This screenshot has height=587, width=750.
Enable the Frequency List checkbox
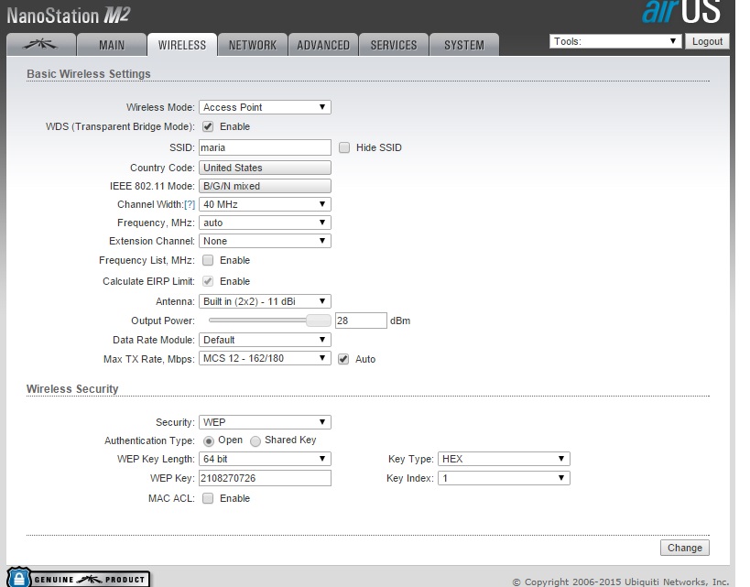coord(208,260)
